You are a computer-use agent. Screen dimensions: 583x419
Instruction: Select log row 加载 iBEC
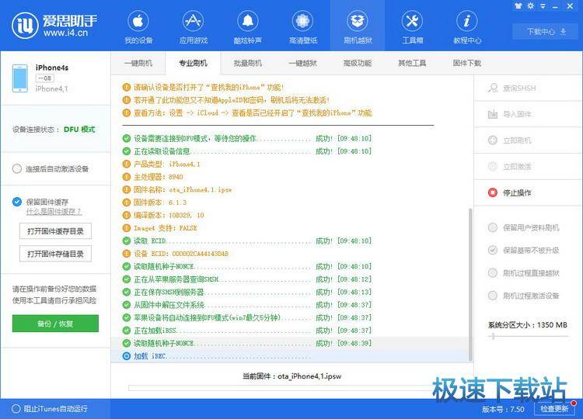290,356
